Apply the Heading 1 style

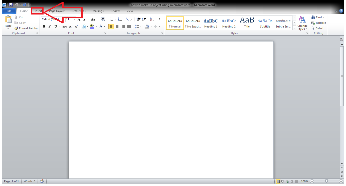(x=211, y=22)
